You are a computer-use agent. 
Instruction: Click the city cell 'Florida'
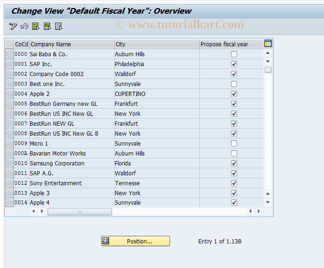[157, 164]
